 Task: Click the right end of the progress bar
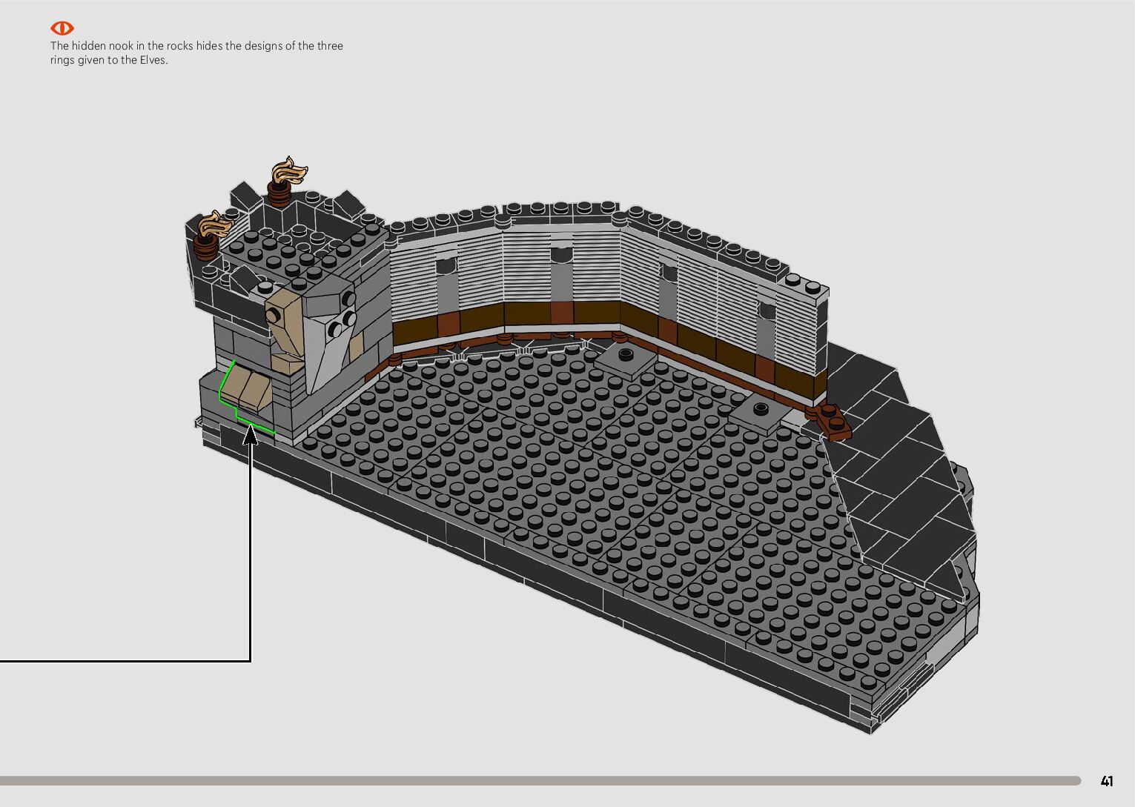click(x=1075, y=780)
